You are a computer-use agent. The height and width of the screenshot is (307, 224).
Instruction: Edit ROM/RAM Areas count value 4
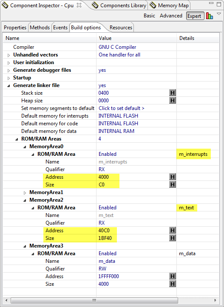pyautogui.click(x=100, y=138)
